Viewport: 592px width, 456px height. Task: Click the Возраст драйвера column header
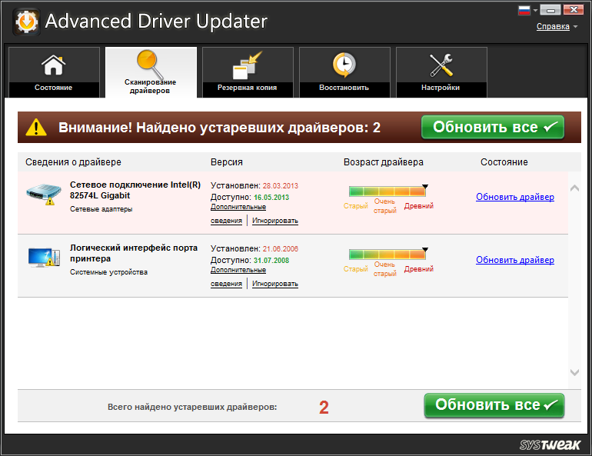pos(383,162)
